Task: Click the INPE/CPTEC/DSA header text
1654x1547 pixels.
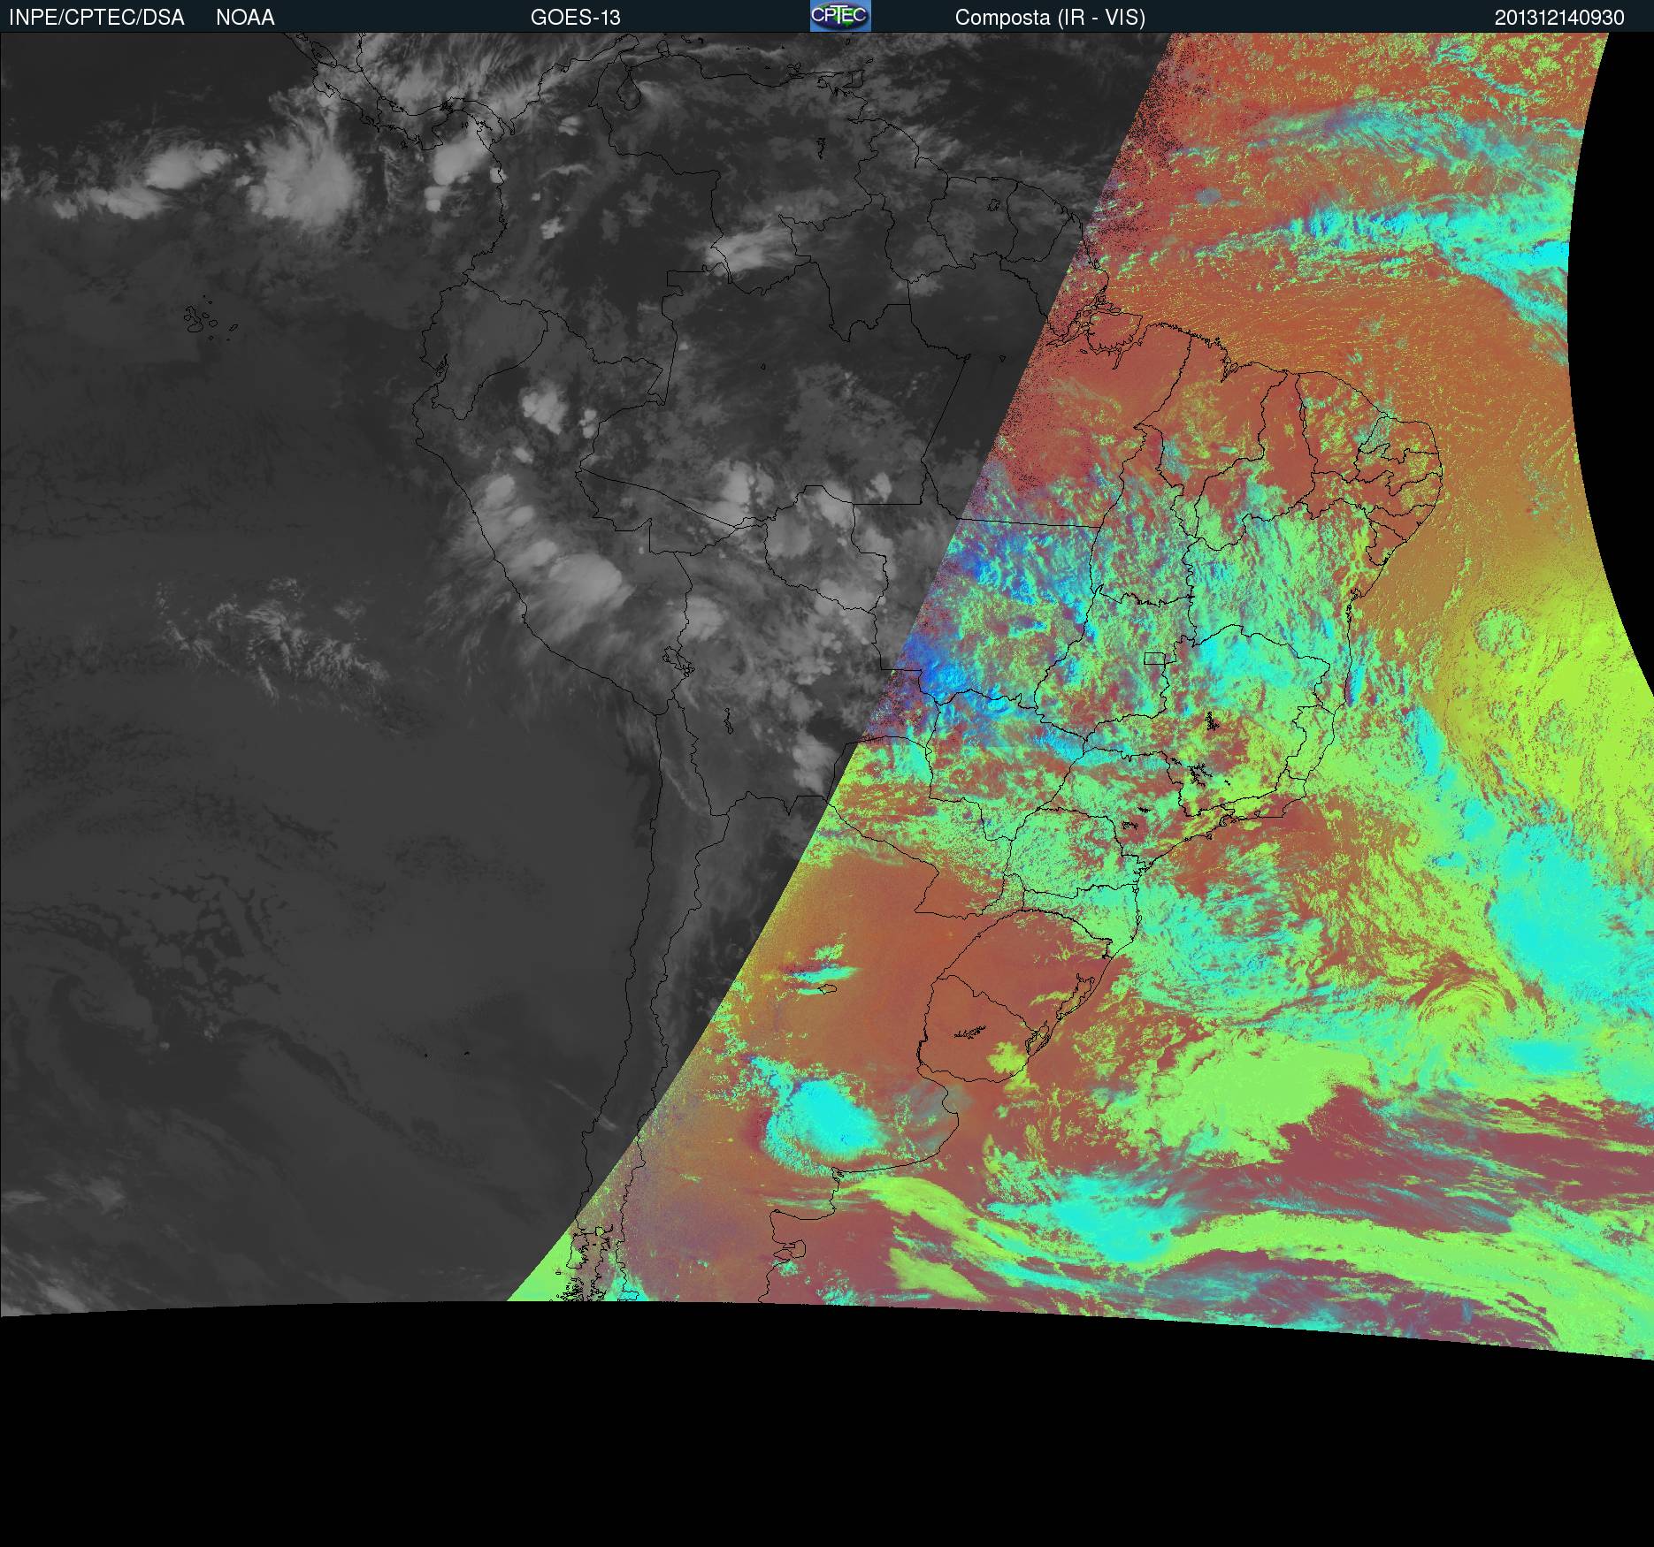Action: coord(96,18)
